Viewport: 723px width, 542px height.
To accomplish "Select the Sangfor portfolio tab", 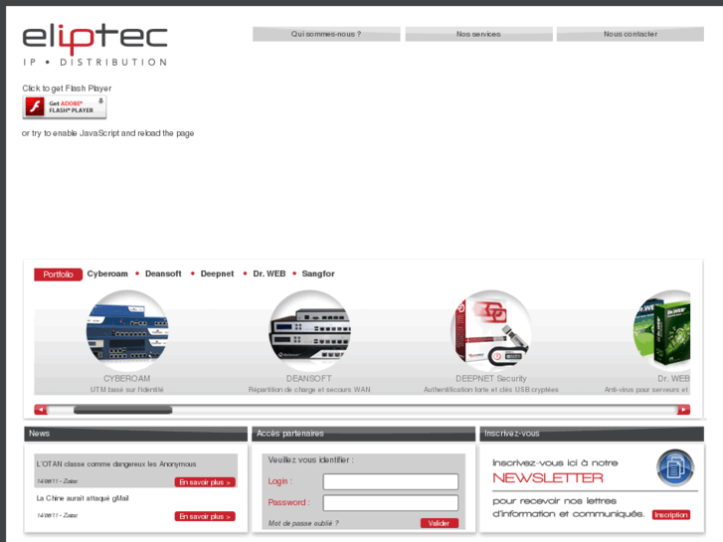I will coord(318,273).
